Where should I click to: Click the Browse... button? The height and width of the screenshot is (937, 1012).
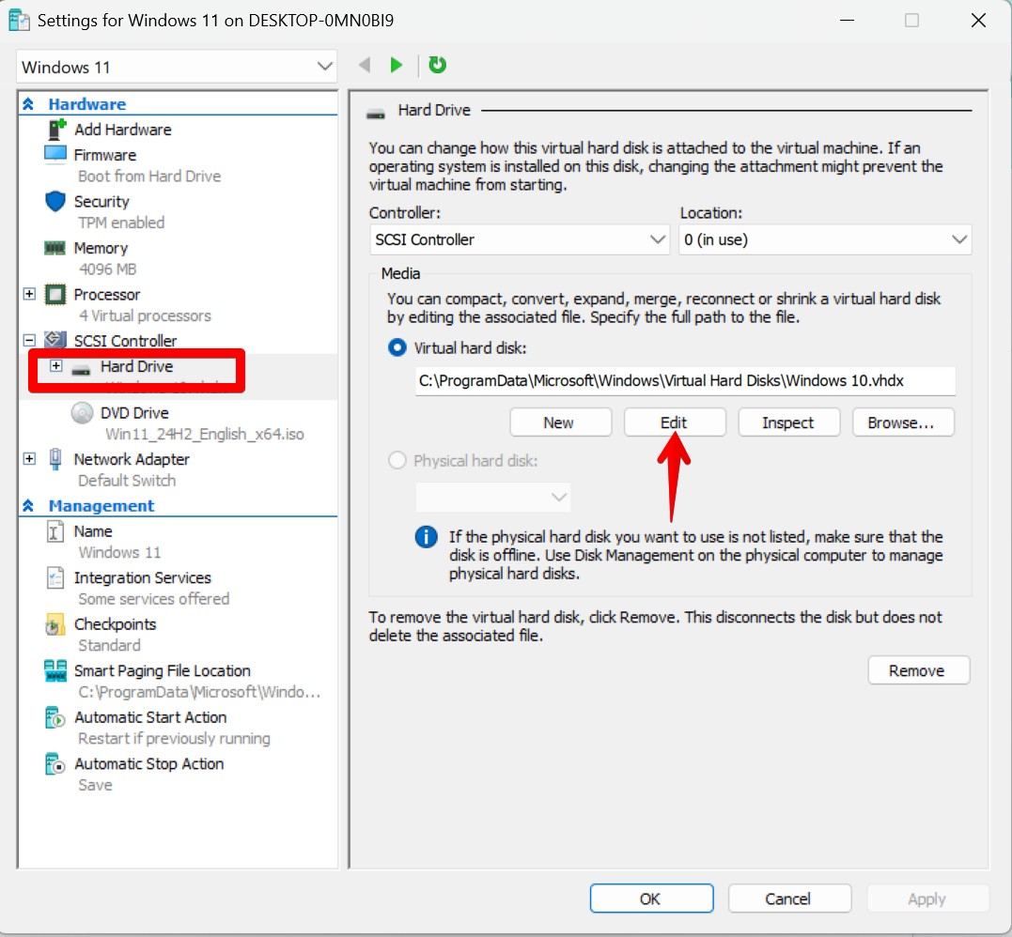903,422
